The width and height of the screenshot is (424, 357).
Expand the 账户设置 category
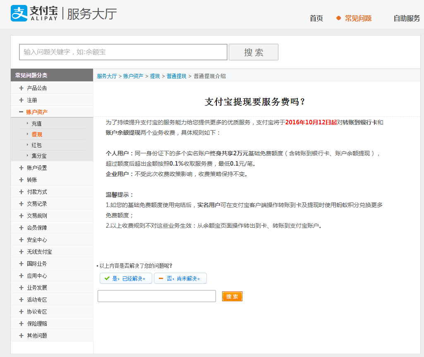click(x=37, y=168)
